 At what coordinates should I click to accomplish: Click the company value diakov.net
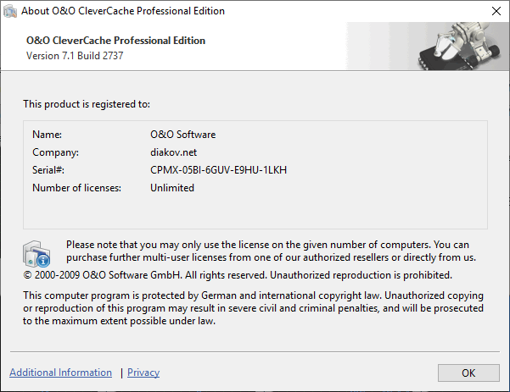173,152
